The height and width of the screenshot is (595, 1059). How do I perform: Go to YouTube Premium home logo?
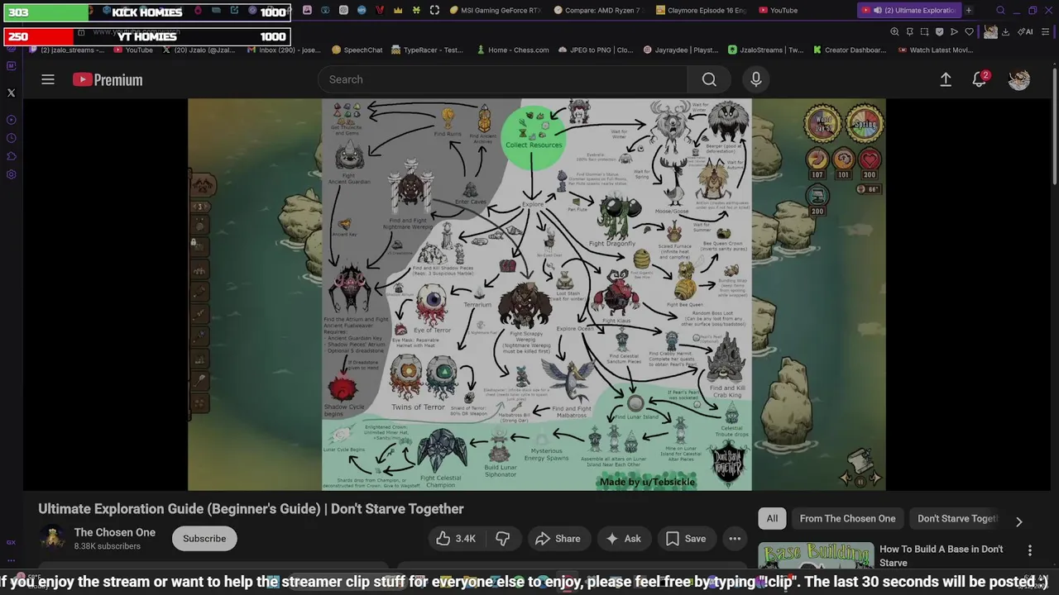108,79
